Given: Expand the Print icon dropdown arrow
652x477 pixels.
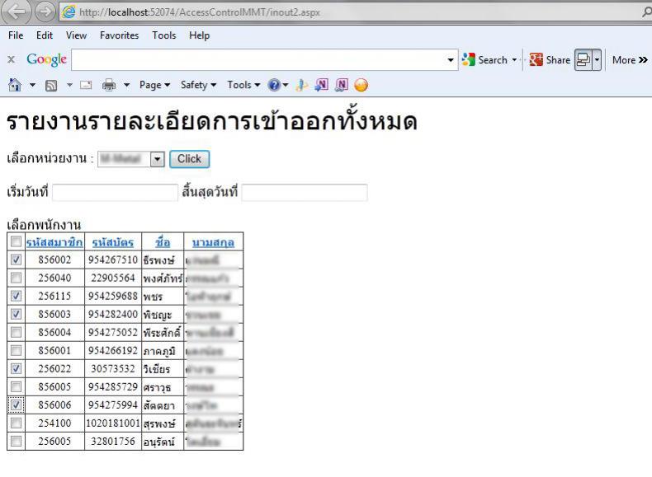Looking at the screenshot, I should tap(126, 85).
